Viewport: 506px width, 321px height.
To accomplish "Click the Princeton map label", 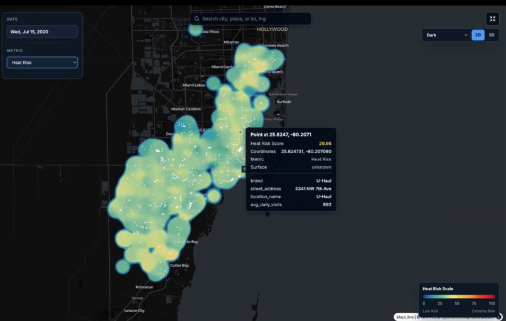I will point(144,287).
